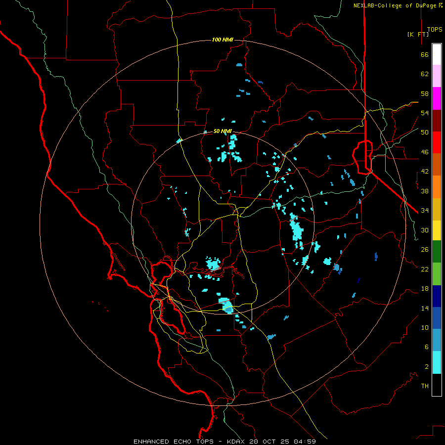Image resolution: width=445 pixels, height=445 pixels.
Task: Click the gold 34 kft legend swatch
Action: pyautogui.click(x=437, y=209)
